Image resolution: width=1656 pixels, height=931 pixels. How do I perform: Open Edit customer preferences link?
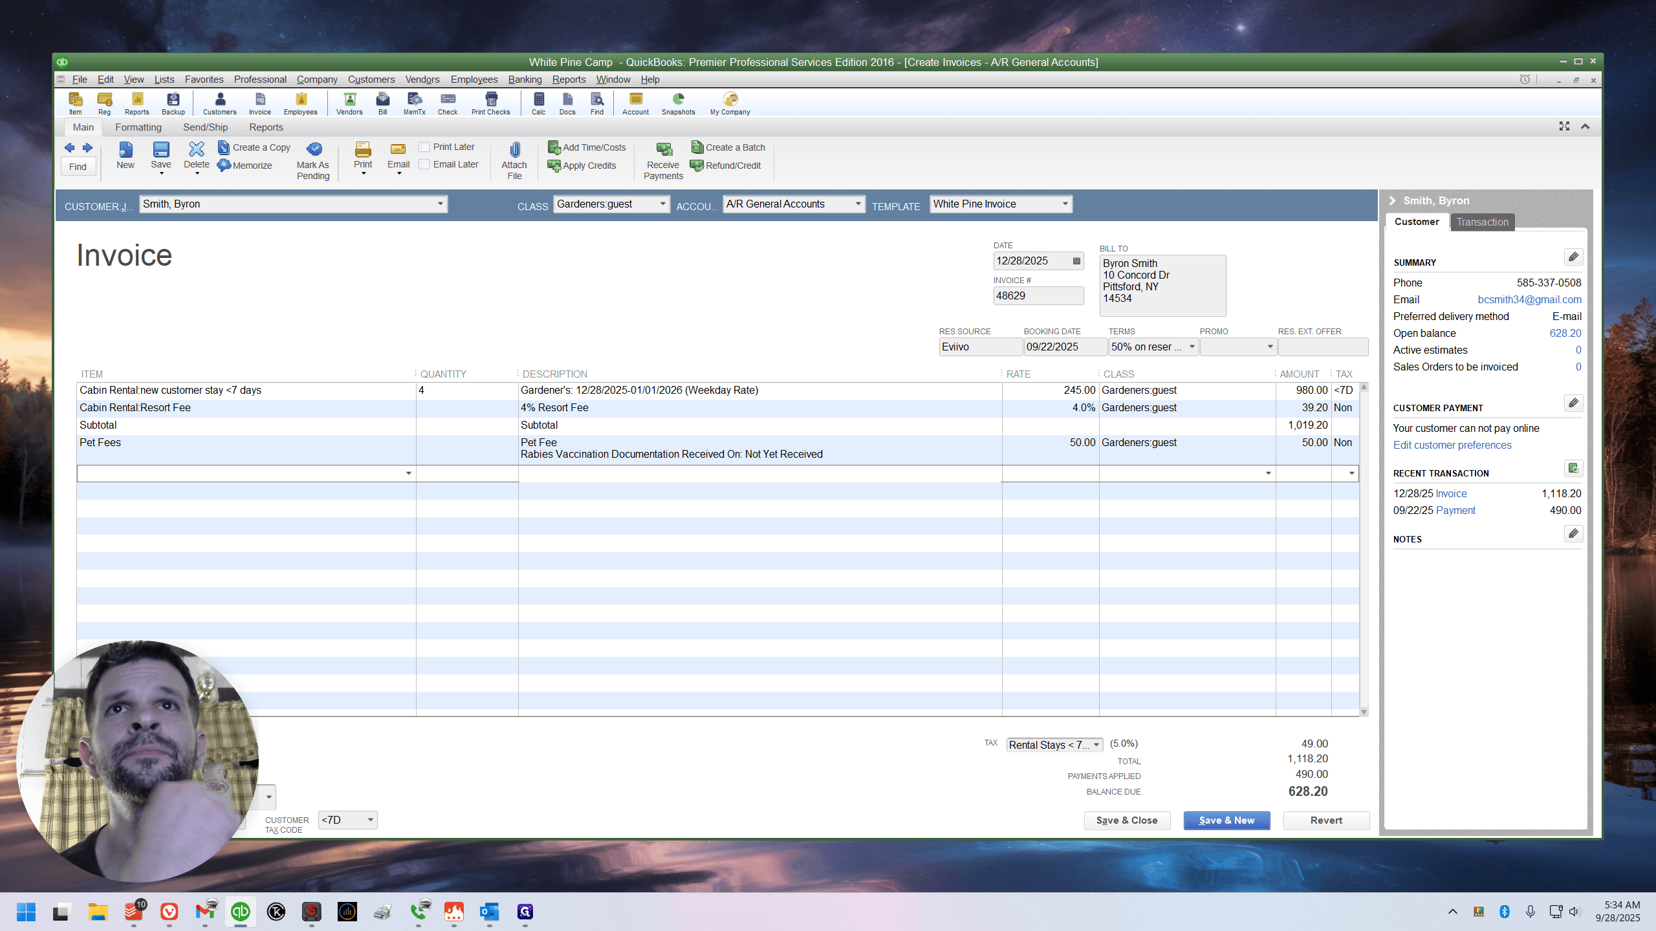pos(1452,445)
